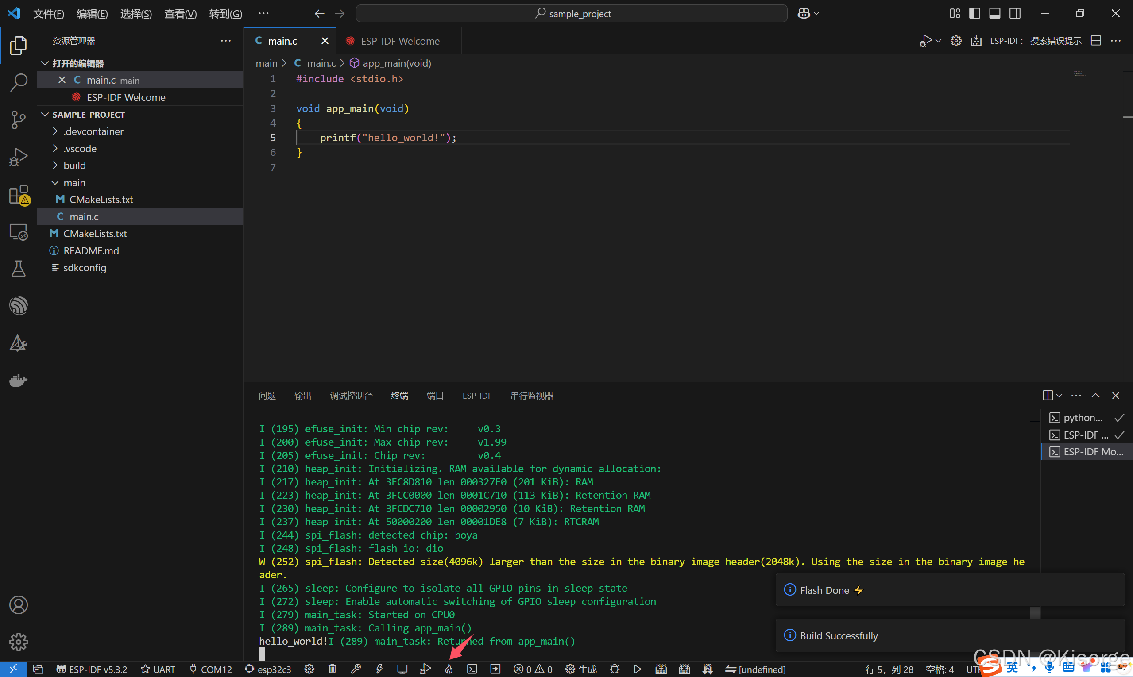1133x677 pixels.
Task: Open customize layout button
Action: point(955,13)
